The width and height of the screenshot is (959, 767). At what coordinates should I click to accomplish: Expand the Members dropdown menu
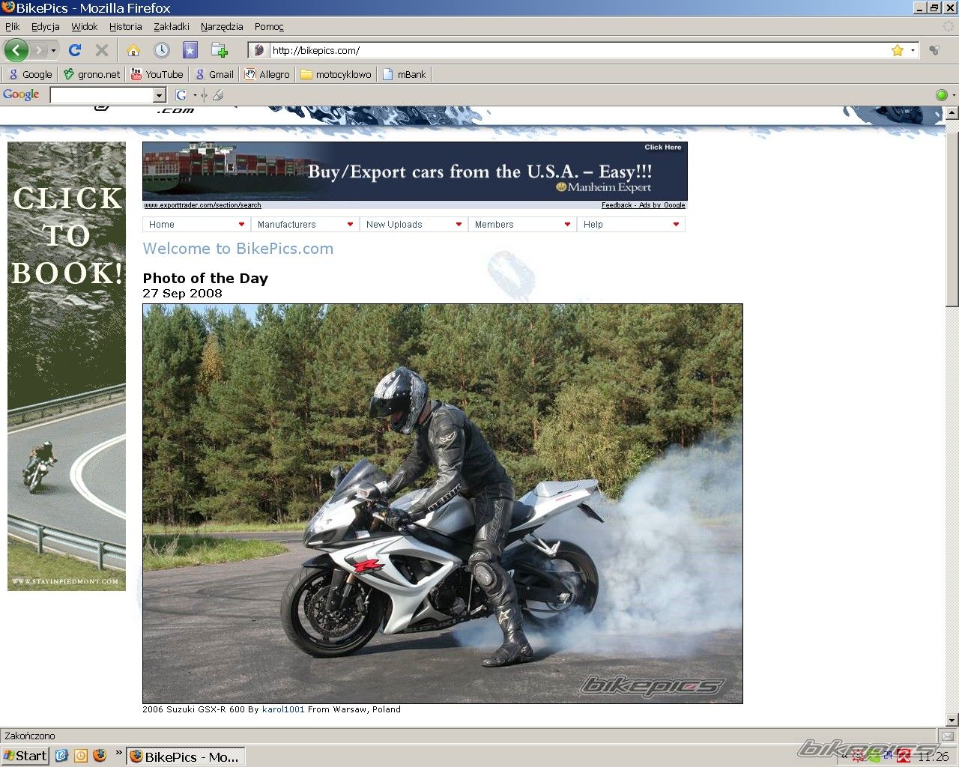coord(521,225)
